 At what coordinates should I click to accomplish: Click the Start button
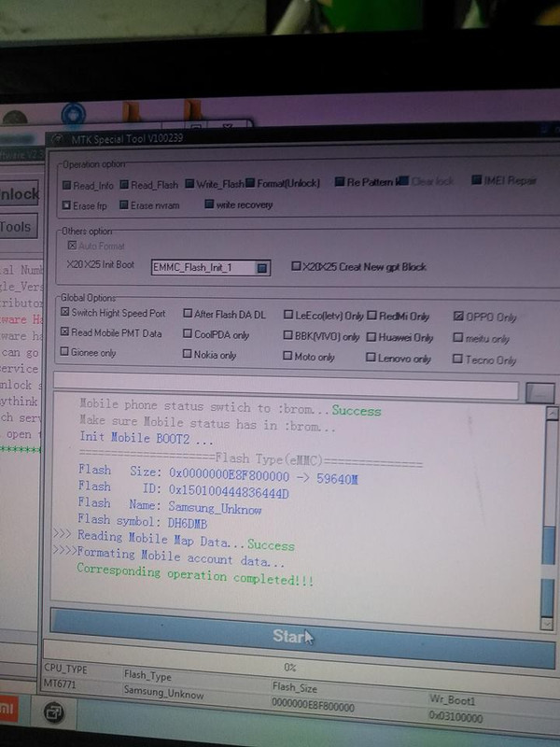[x=301, y=637]
